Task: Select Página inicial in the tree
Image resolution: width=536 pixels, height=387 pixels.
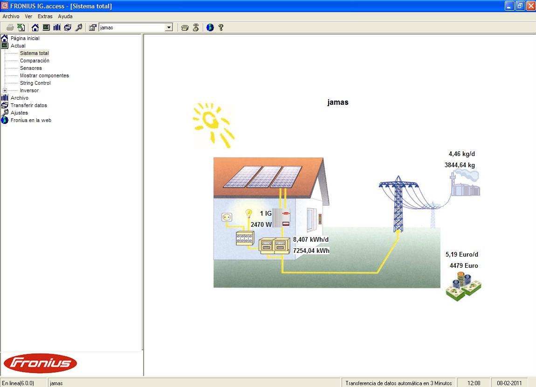Action: [25, 38]
